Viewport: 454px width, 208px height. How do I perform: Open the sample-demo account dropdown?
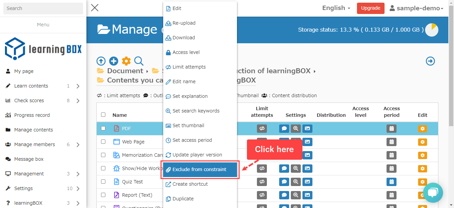416,8
